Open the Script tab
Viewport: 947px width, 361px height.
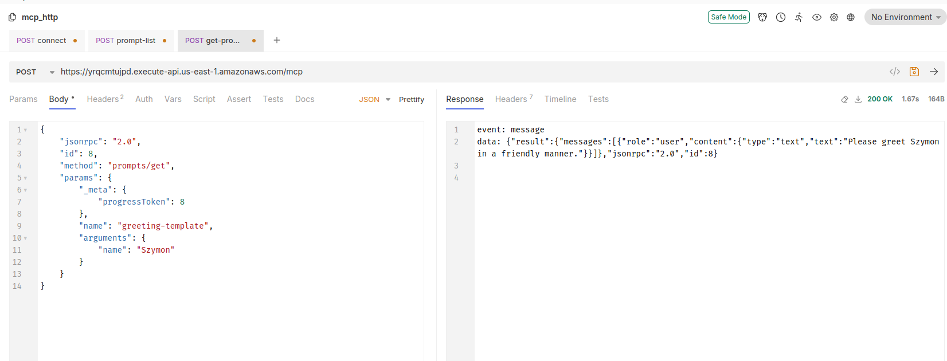pyautogui.click(x=204, y=99)
